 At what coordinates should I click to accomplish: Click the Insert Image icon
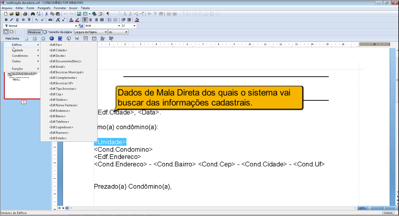(x=79, y=14)
